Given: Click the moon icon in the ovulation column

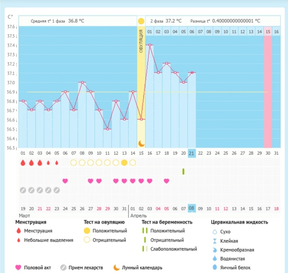Looking at the screenshot, I should 141,143.
